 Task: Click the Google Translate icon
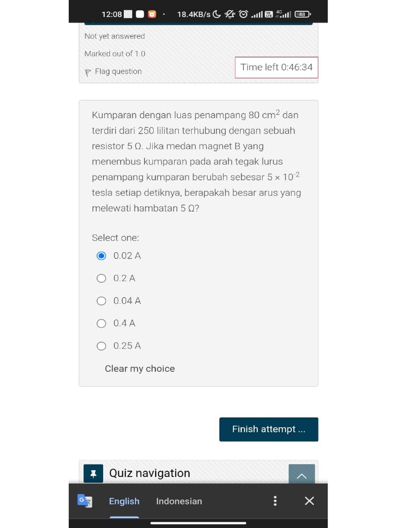click(x=85, y=501)
